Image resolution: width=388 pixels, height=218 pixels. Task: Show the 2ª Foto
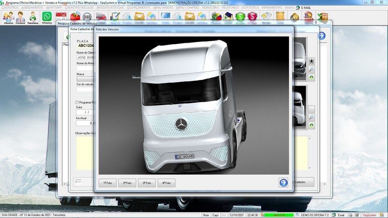point(127,183)
